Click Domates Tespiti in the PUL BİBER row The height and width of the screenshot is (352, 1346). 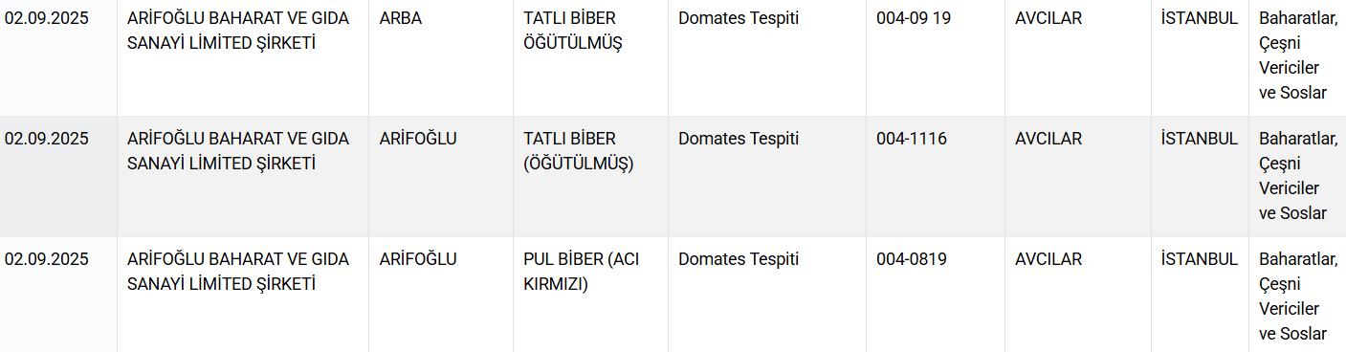coord(739,259)
